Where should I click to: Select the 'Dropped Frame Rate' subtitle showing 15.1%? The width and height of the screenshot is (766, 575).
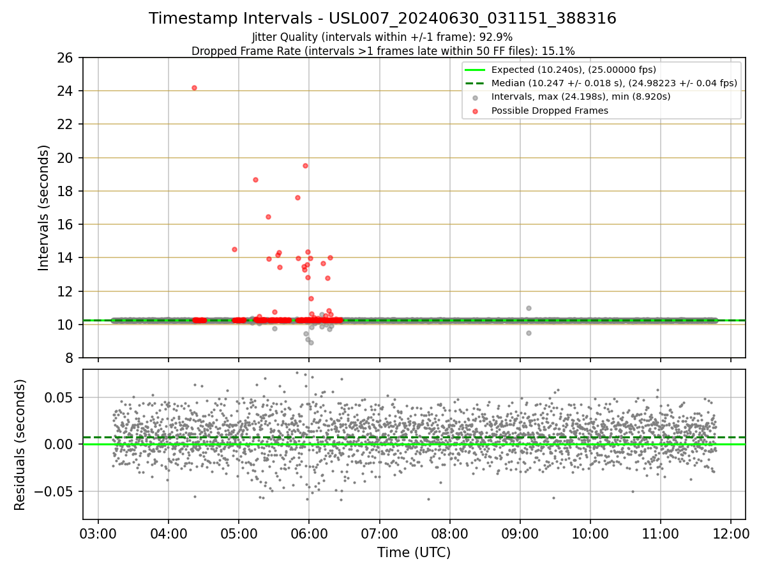click(383, 51)
